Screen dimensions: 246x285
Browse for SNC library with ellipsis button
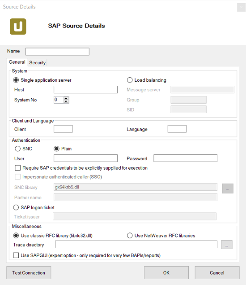click(x=228, y=189)
